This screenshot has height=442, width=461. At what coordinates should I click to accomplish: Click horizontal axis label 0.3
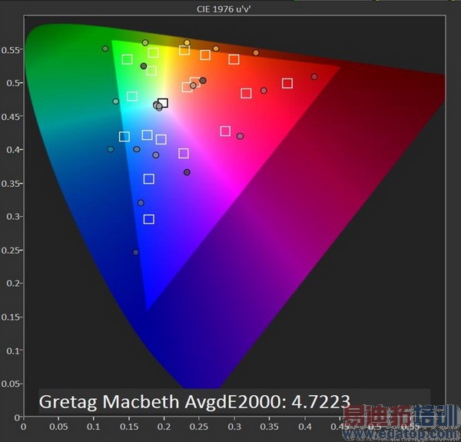pos(234,427)
